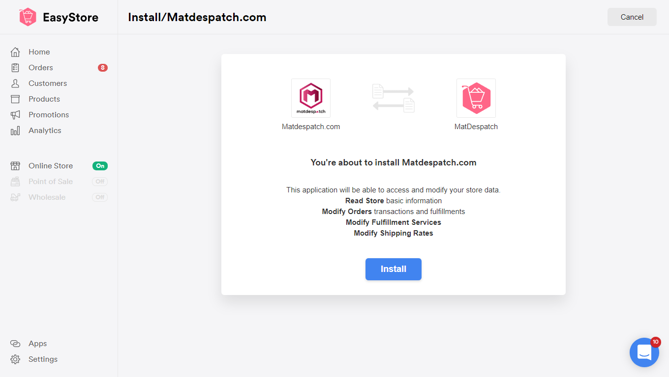
Task: Click the Orders clipboard icon
Action: coord(15,68)
